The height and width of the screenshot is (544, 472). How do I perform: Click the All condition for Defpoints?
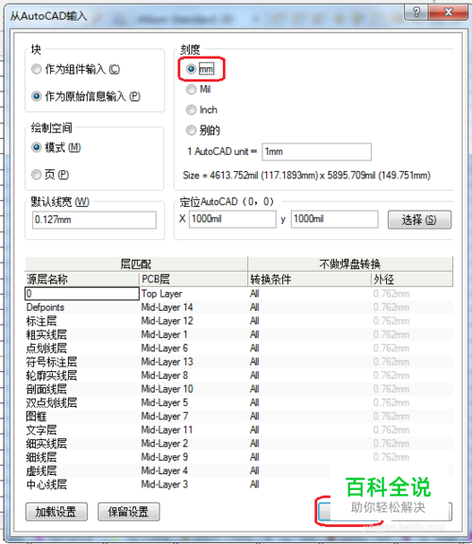click(x=310, y=307)
